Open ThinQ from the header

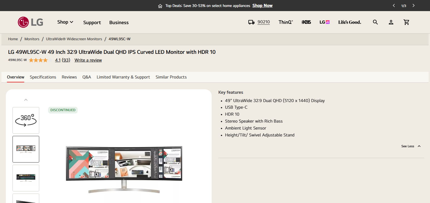pos(285,22)
